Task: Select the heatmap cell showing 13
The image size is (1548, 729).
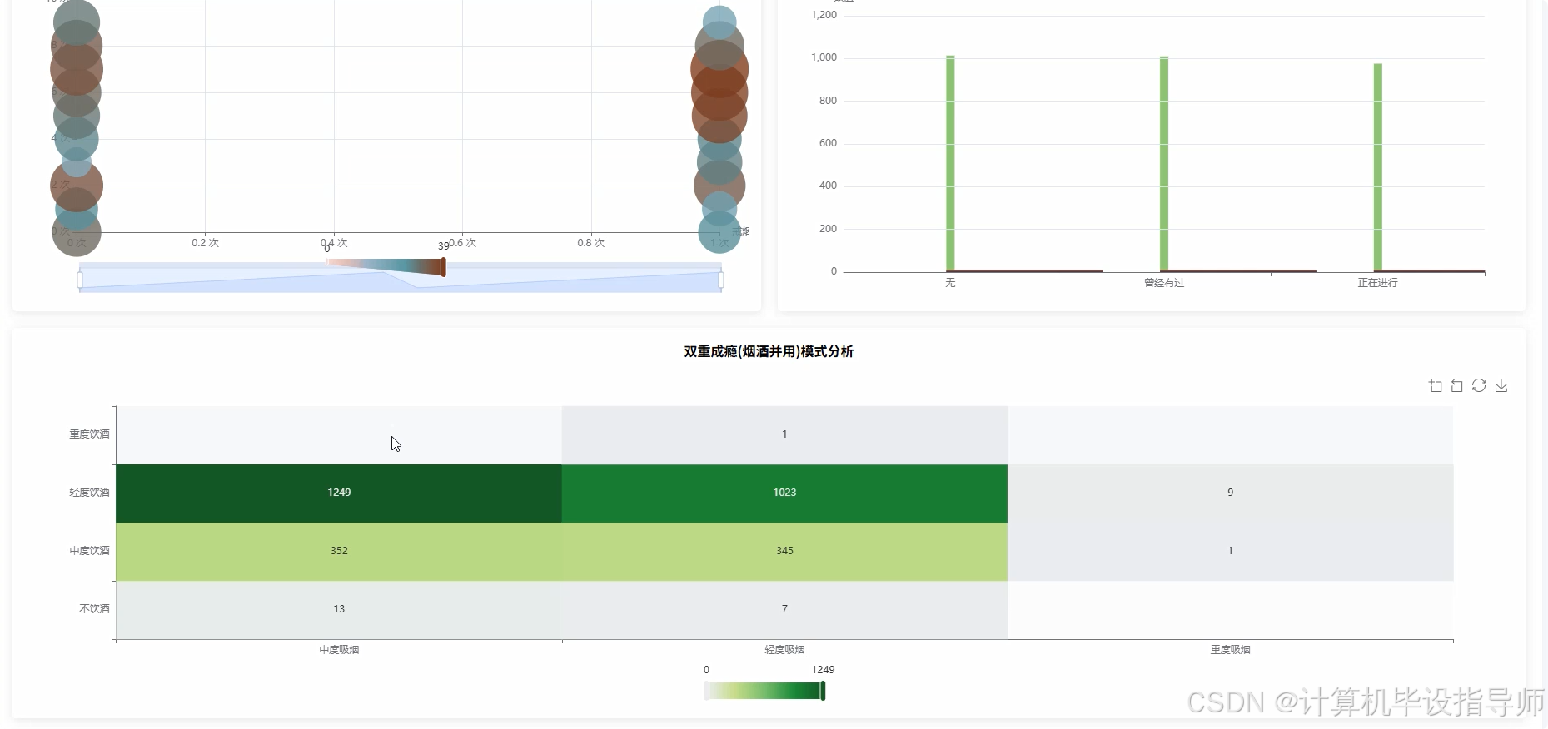Action: click(339, 609)
